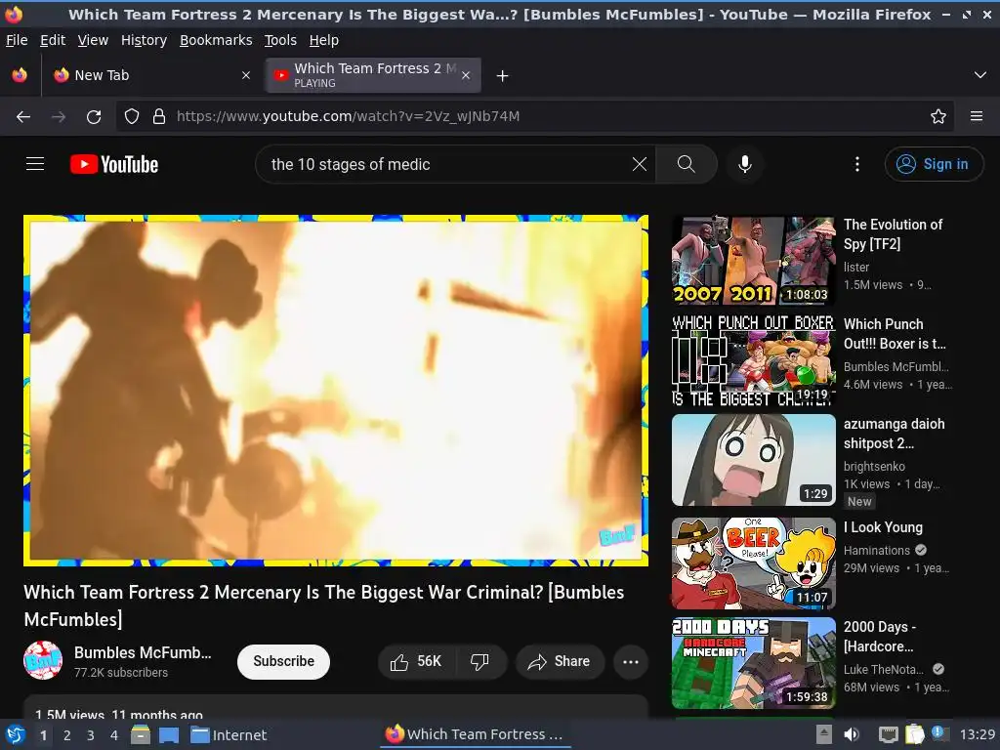Open Firefox View icon in tab strip
Image resolution: width=1000 pixels, height=750 pixels.
(x=20, y=75)
